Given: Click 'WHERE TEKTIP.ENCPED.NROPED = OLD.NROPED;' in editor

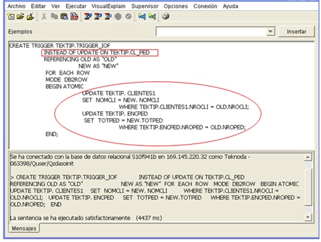Looking at the screenshot, I should tap(183, 127).
